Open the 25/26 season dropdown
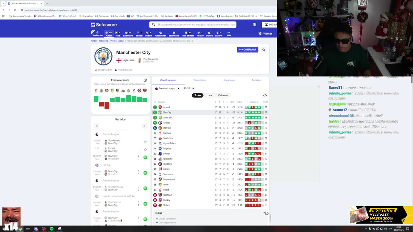This screenshot has width=413, height=232. (x=189, y=88)
